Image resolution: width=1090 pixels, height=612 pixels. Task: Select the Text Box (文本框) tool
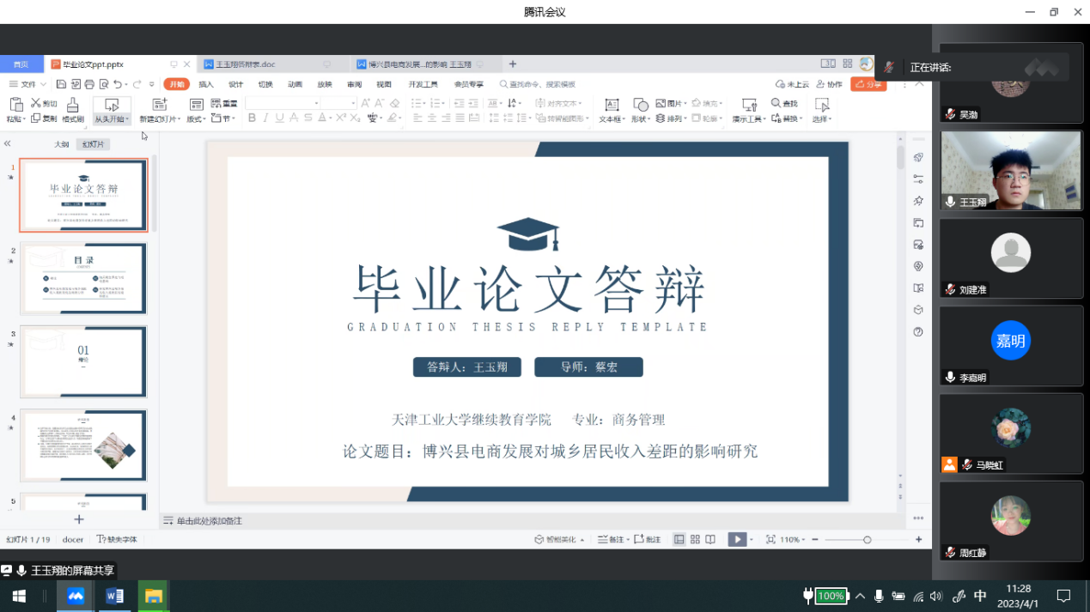pyautogui.click(x=612, y=105)
